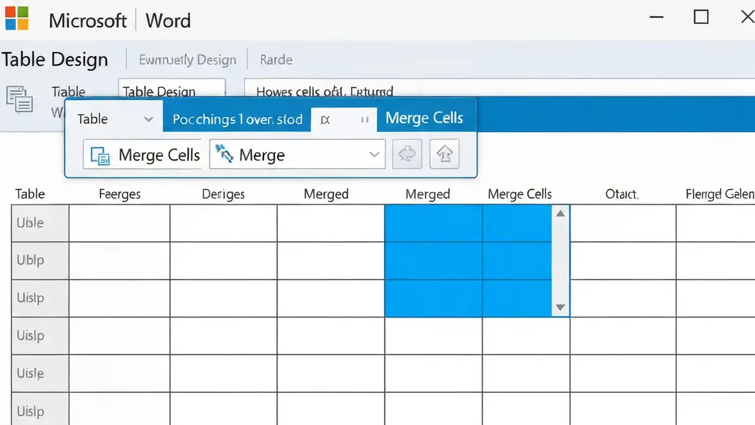Click the Howes cells field
Screen dimensions: 755x425
(x=500, y=88)
